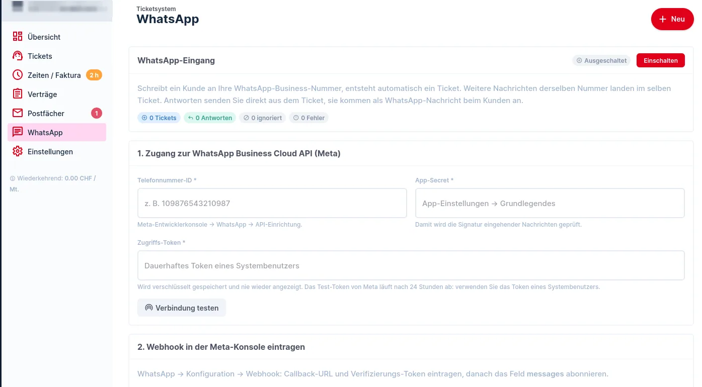Navigate to Zeiten / Faktura
The image size is (702, 387).
[x=57, y=75]
